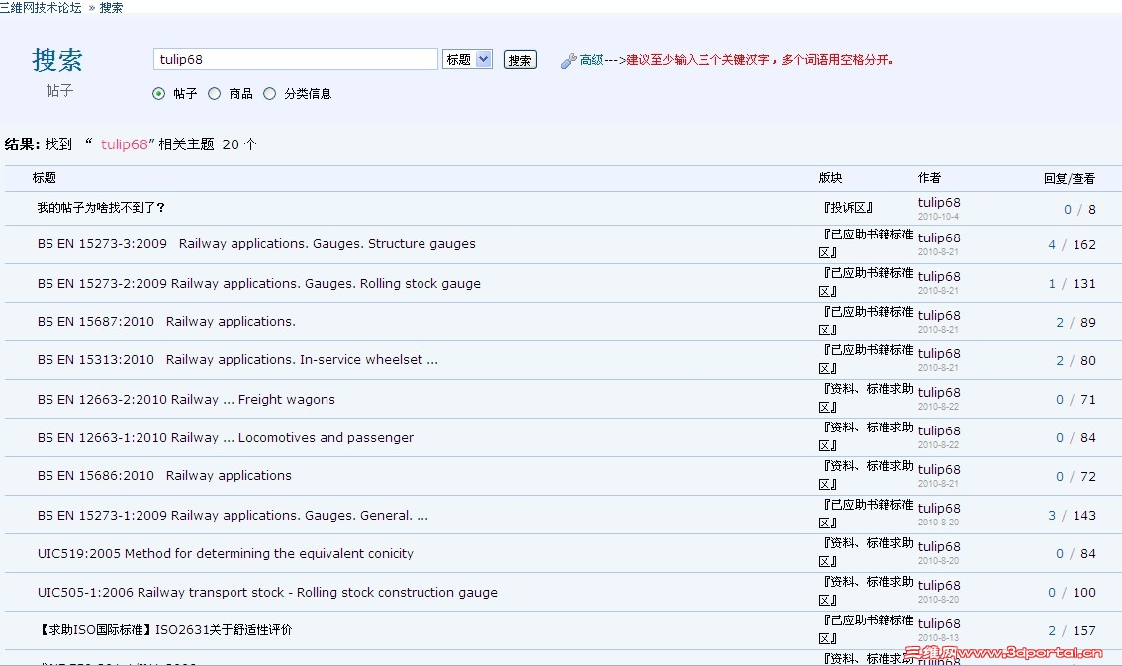Click the 回复/查看 column header
The image size is (1122, 666).
click(x=1069, y=179)
